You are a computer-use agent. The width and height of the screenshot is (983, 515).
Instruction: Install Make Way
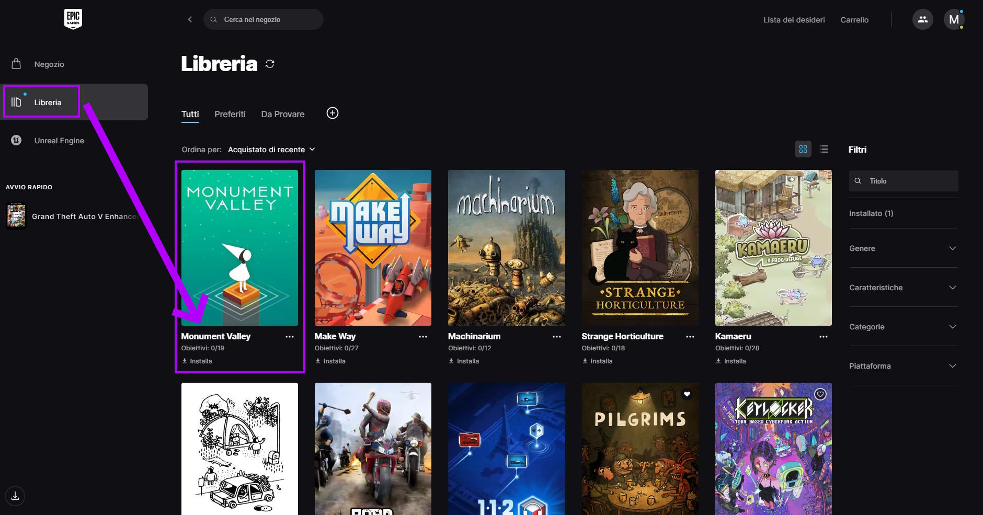[x=330, y=361]
